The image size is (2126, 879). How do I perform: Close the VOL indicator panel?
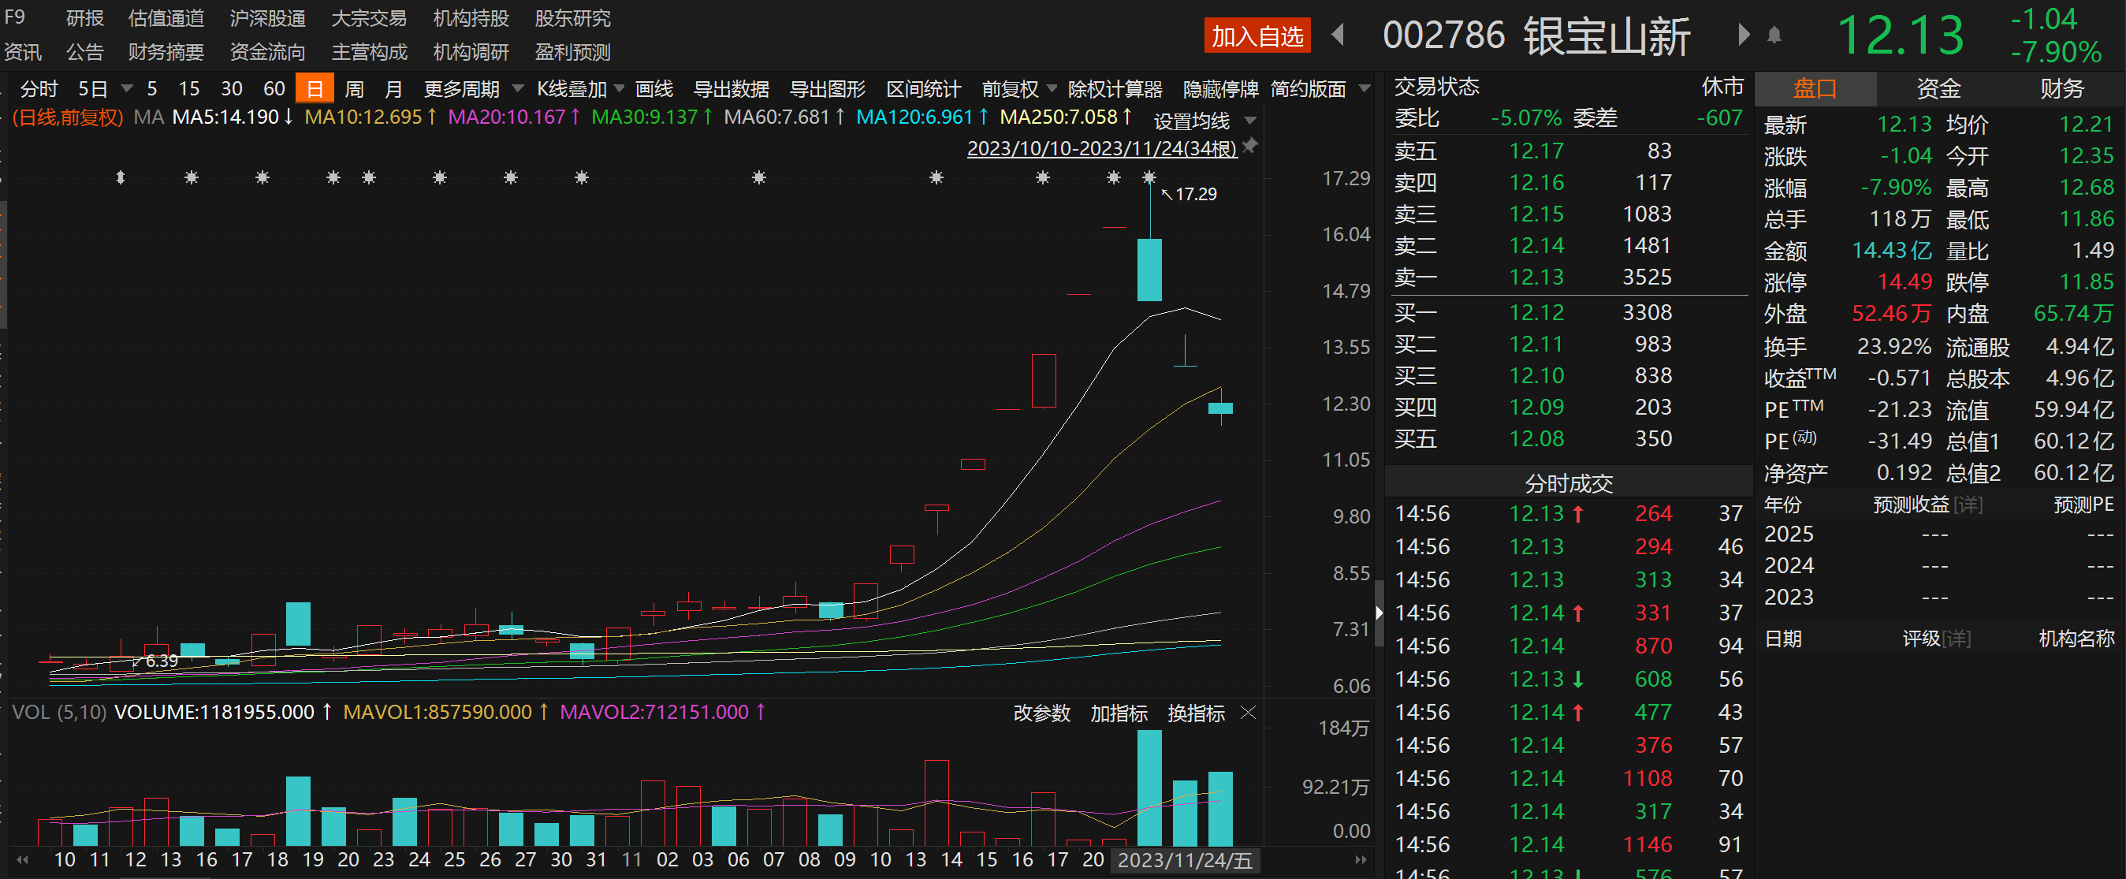1249,713
